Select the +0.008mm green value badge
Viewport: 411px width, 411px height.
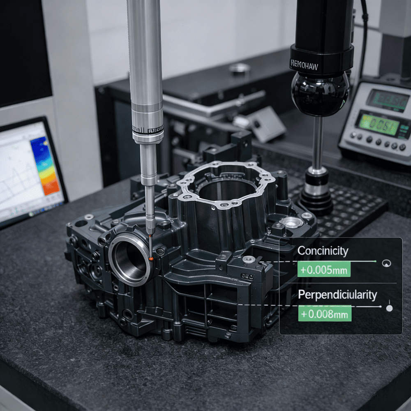click(325, 314)
